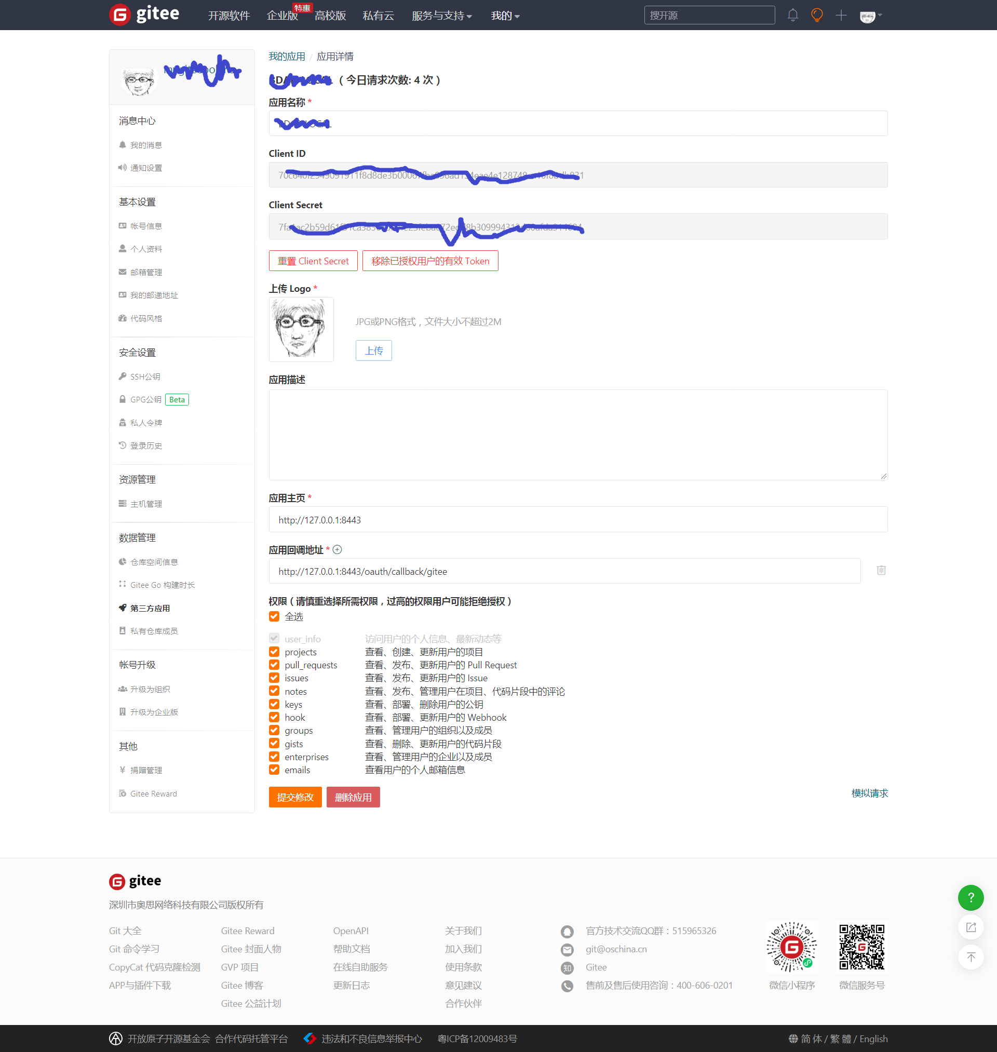The width and height of the screenshot is (997, 1052).
Task: Toggle the projects permission checkbox
Action: coord(274,652)
